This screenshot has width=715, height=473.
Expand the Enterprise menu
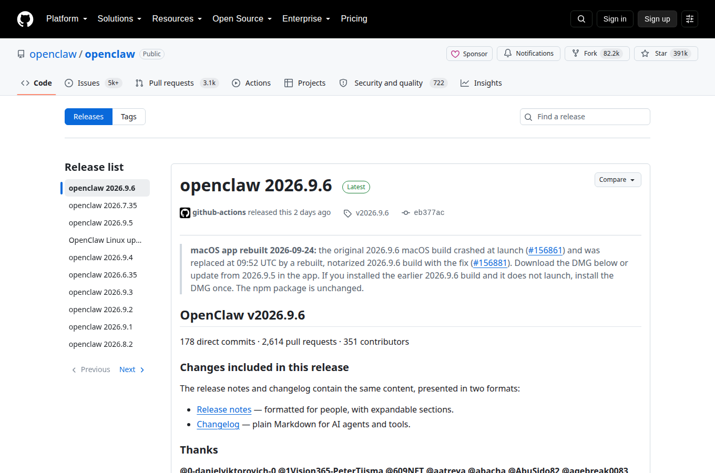[307, 19]
